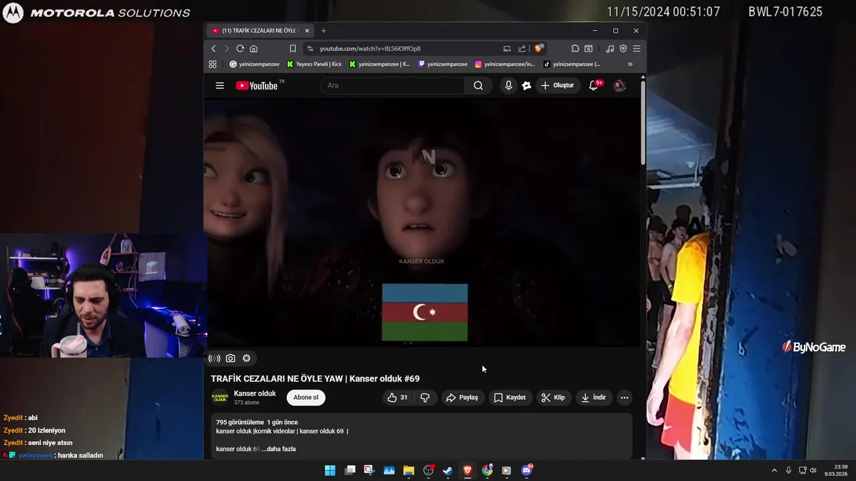Open Discord from taskbar

click(526, 470)
